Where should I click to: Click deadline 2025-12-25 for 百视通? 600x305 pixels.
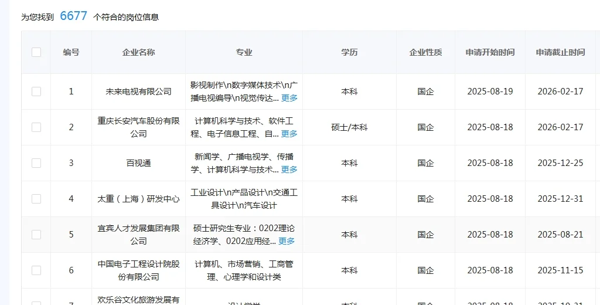pyautogui.click(x=561, y=163)
